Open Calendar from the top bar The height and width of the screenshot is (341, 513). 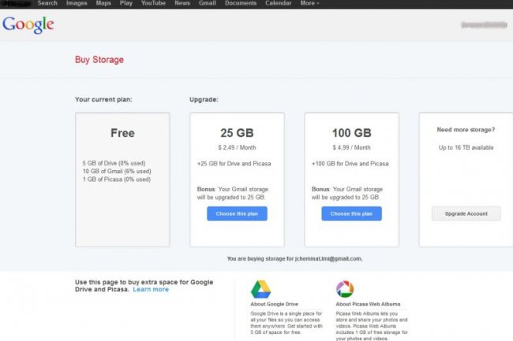[x=278, y=3]
